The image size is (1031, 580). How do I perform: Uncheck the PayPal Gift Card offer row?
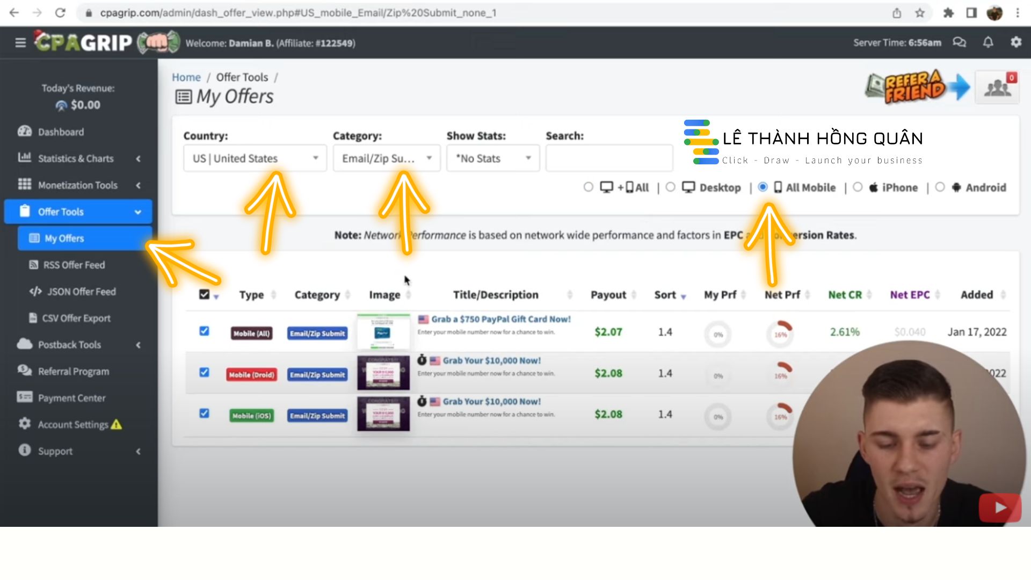click(x=204, y=331)
